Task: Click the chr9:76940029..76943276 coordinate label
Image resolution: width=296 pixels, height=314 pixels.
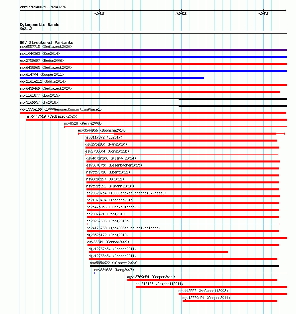Action: click(43, 7)
